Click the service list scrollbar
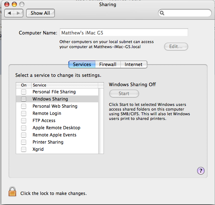Image resolution: width=215 pixels, height=205 pixels. pyautogui.click(x=101, y=121)
